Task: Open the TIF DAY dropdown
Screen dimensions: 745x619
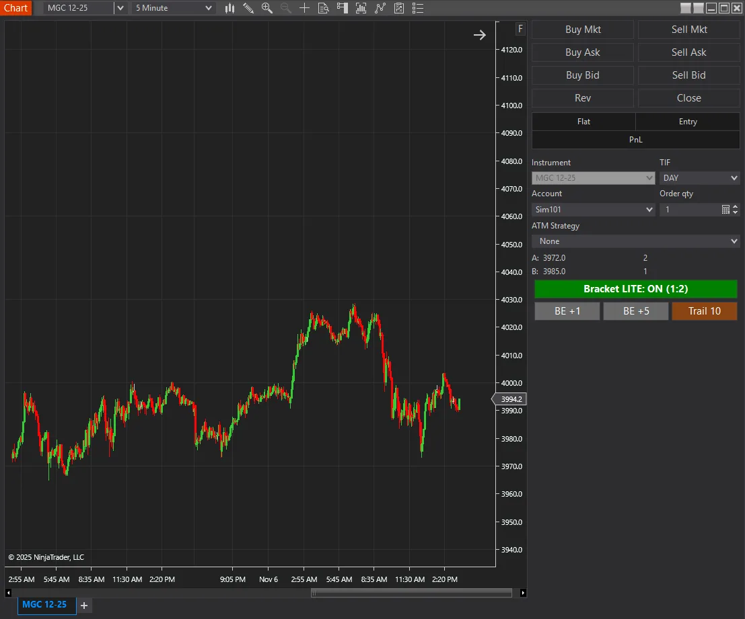Action: (699, 178)
